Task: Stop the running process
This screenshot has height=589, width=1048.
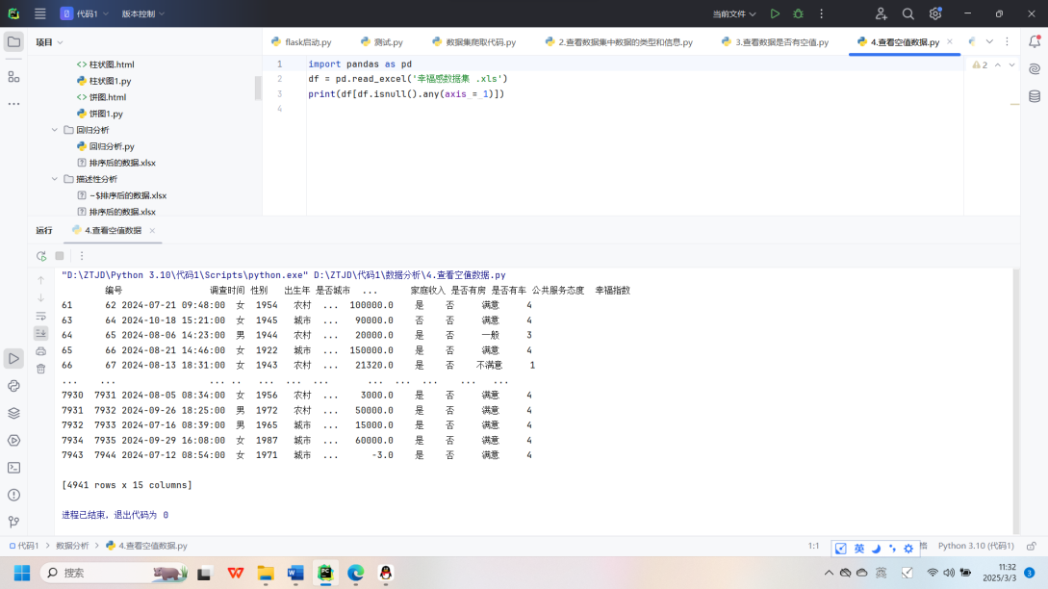Action: [x=60, y=256]
